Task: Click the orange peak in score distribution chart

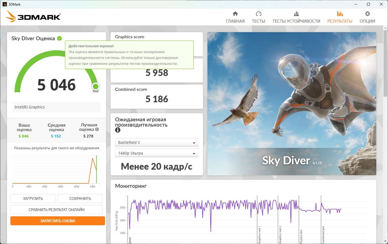Action: (x=93, y=158)
